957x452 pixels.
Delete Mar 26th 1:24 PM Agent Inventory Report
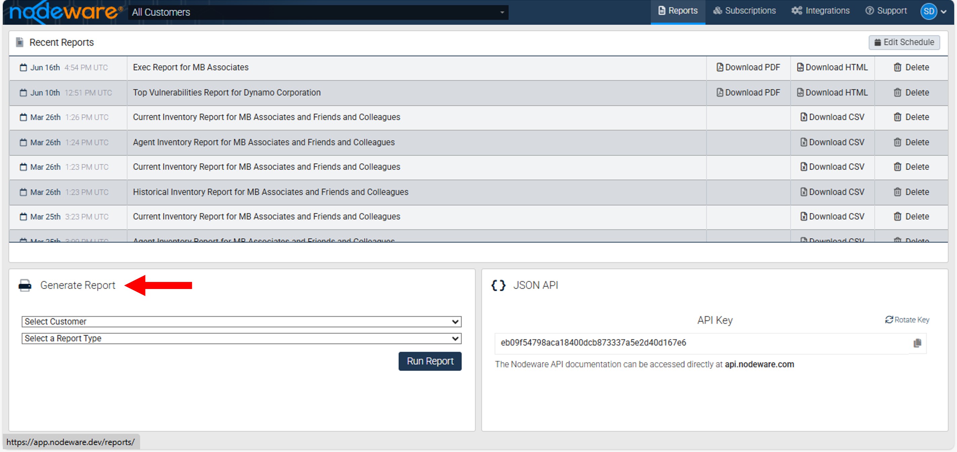point(911,142)
